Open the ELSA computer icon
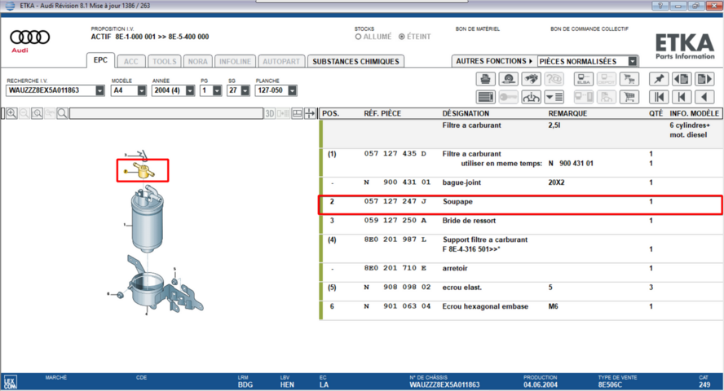The image size is (724, 391). pos(584,79)
